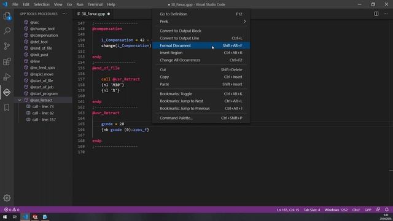Open the Selection menu
The height and width of the screenshot is (221, 393).
point(42,4)
